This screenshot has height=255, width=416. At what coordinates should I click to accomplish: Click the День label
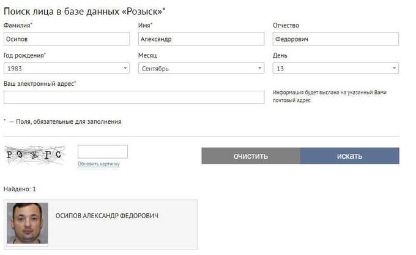(x=280, y=55)
